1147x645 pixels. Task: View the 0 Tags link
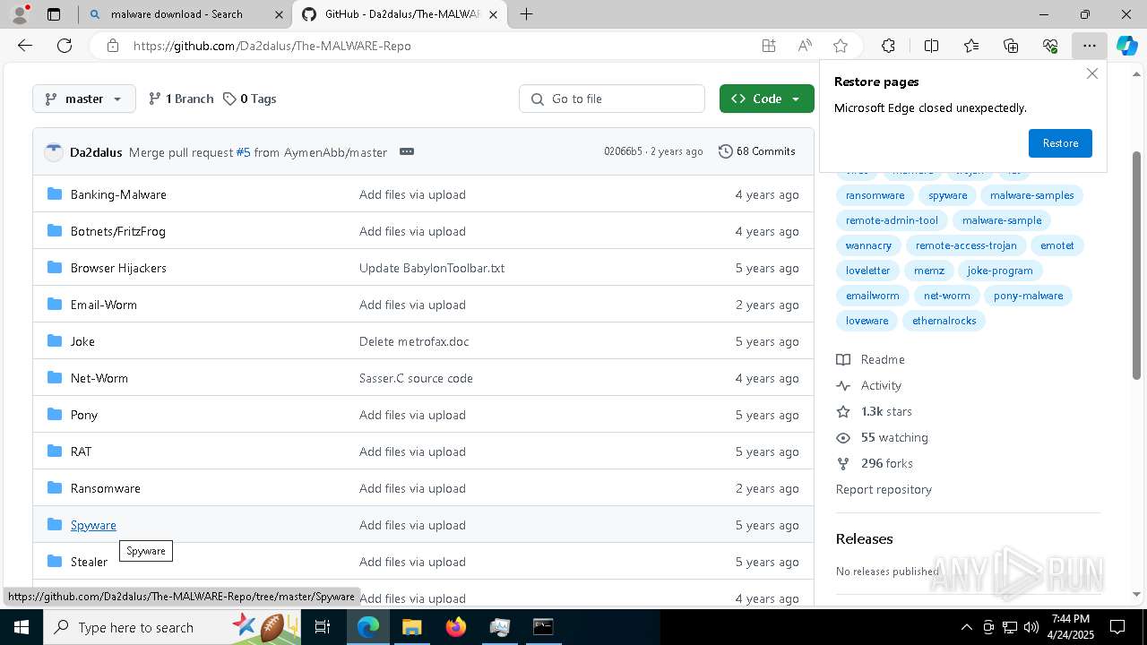point(249,99)
